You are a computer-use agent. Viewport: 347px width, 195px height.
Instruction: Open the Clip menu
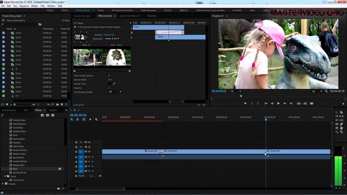(15, 6)
